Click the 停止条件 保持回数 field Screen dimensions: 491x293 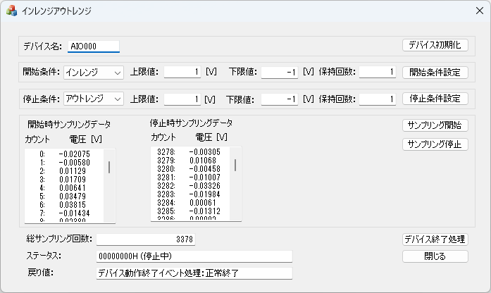[378, 99]
